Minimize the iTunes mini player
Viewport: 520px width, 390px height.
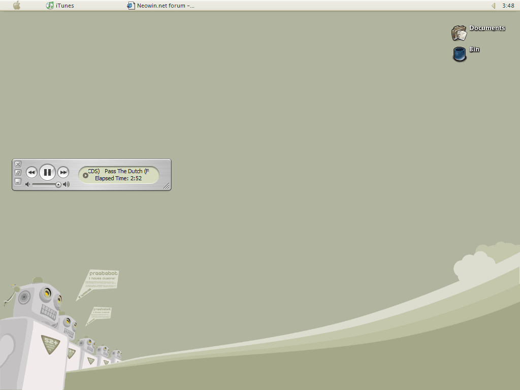coord(18,181)
